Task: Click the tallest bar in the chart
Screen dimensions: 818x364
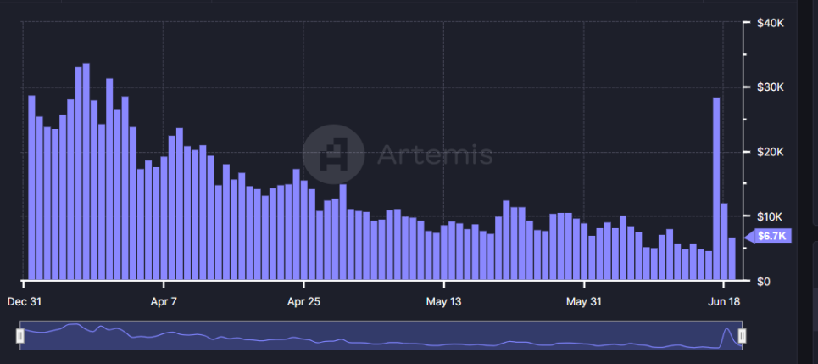Action: pyautogui.click(x=86, y=171)
